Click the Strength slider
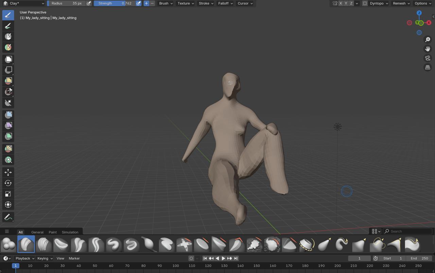The width and height of the screenshot is (435, 273). (x=114, y=3)
